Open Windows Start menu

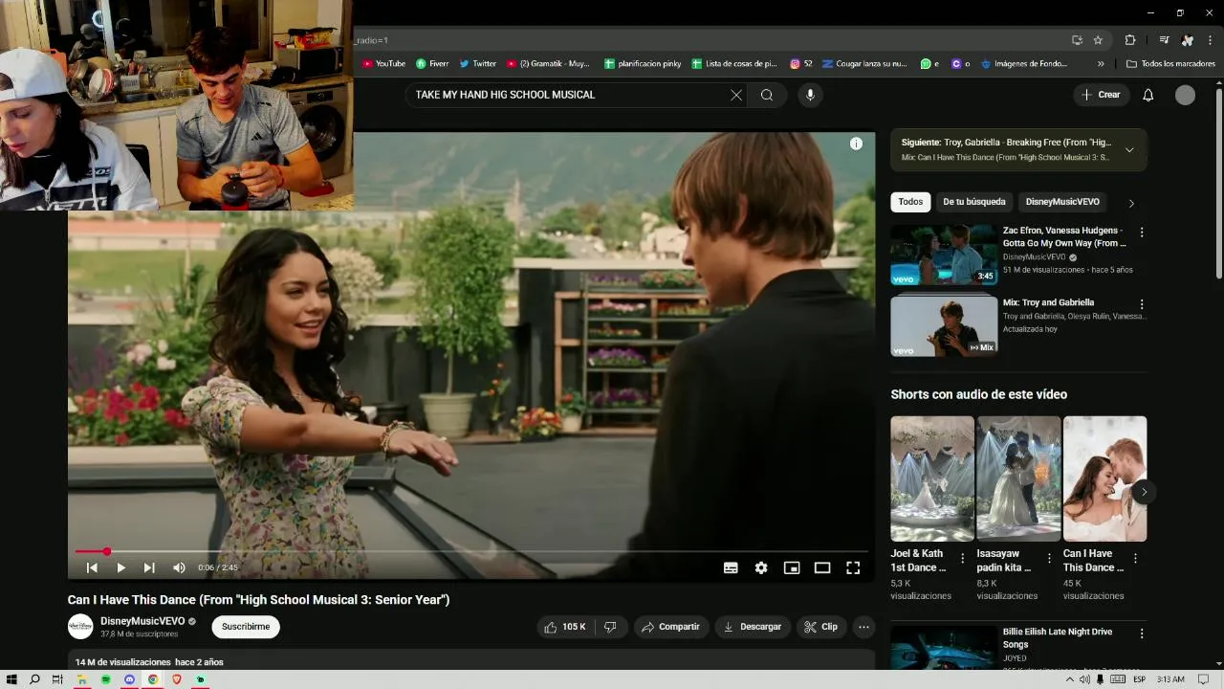coord(11,679)
